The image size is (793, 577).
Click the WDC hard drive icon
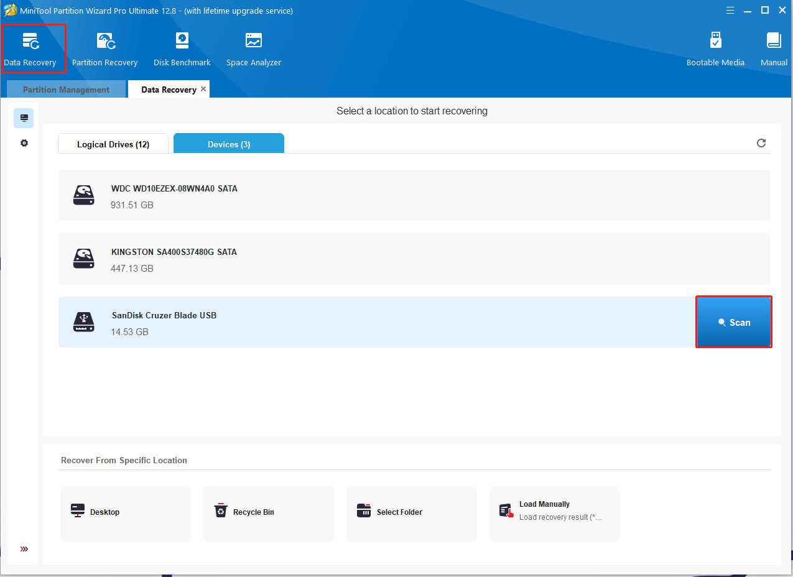[84, 195]
